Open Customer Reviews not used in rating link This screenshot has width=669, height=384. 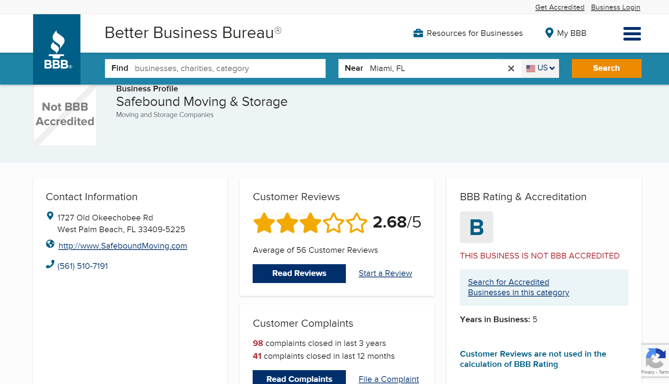pyautogui.click(x=533, y=359)
